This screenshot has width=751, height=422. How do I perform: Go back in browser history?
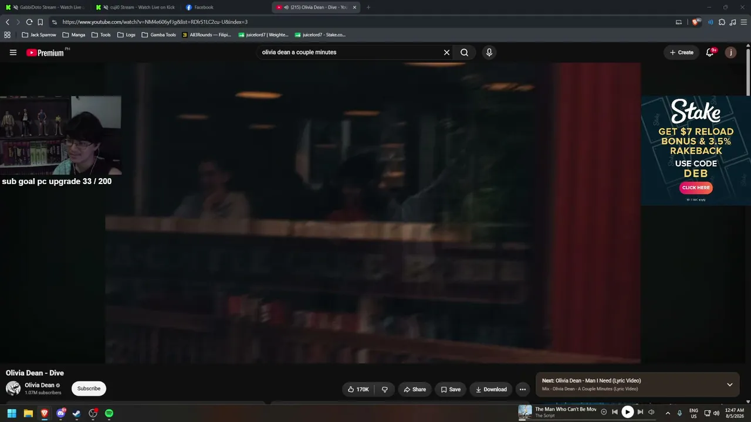tap(7, 22)
